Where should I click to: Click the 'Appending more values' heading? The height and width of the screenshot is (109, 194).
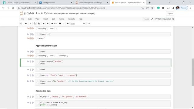[46, 46]
